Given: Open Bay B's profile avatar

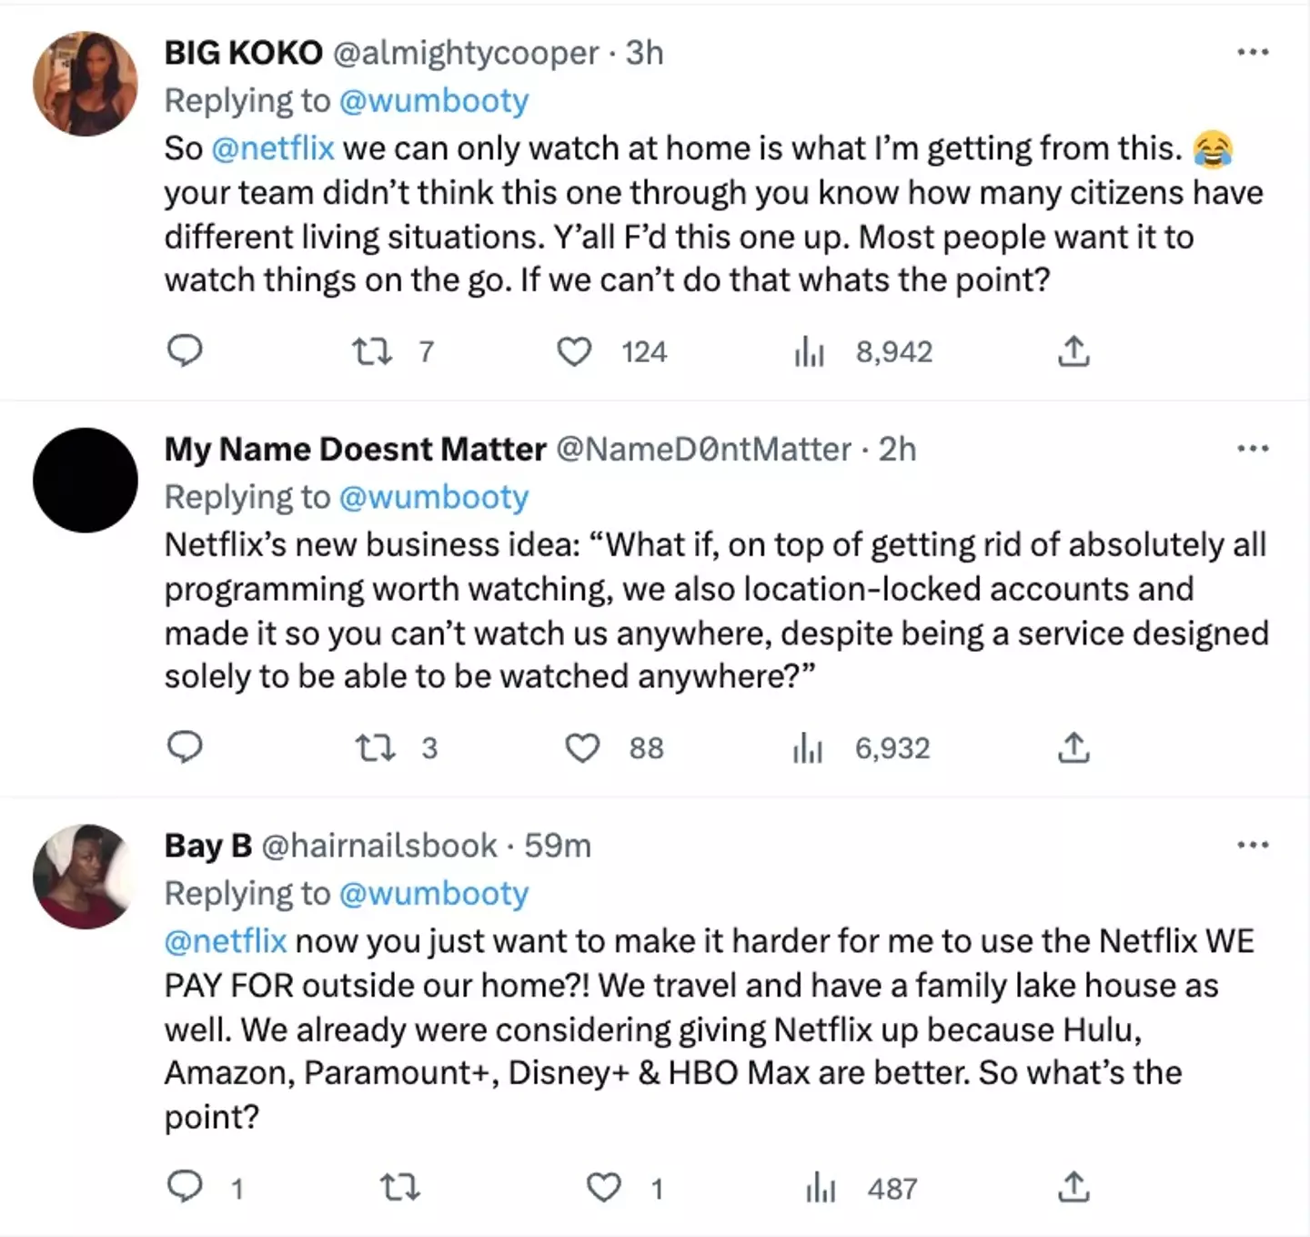Looking at the screenshot, I should (x=86, y=877).
